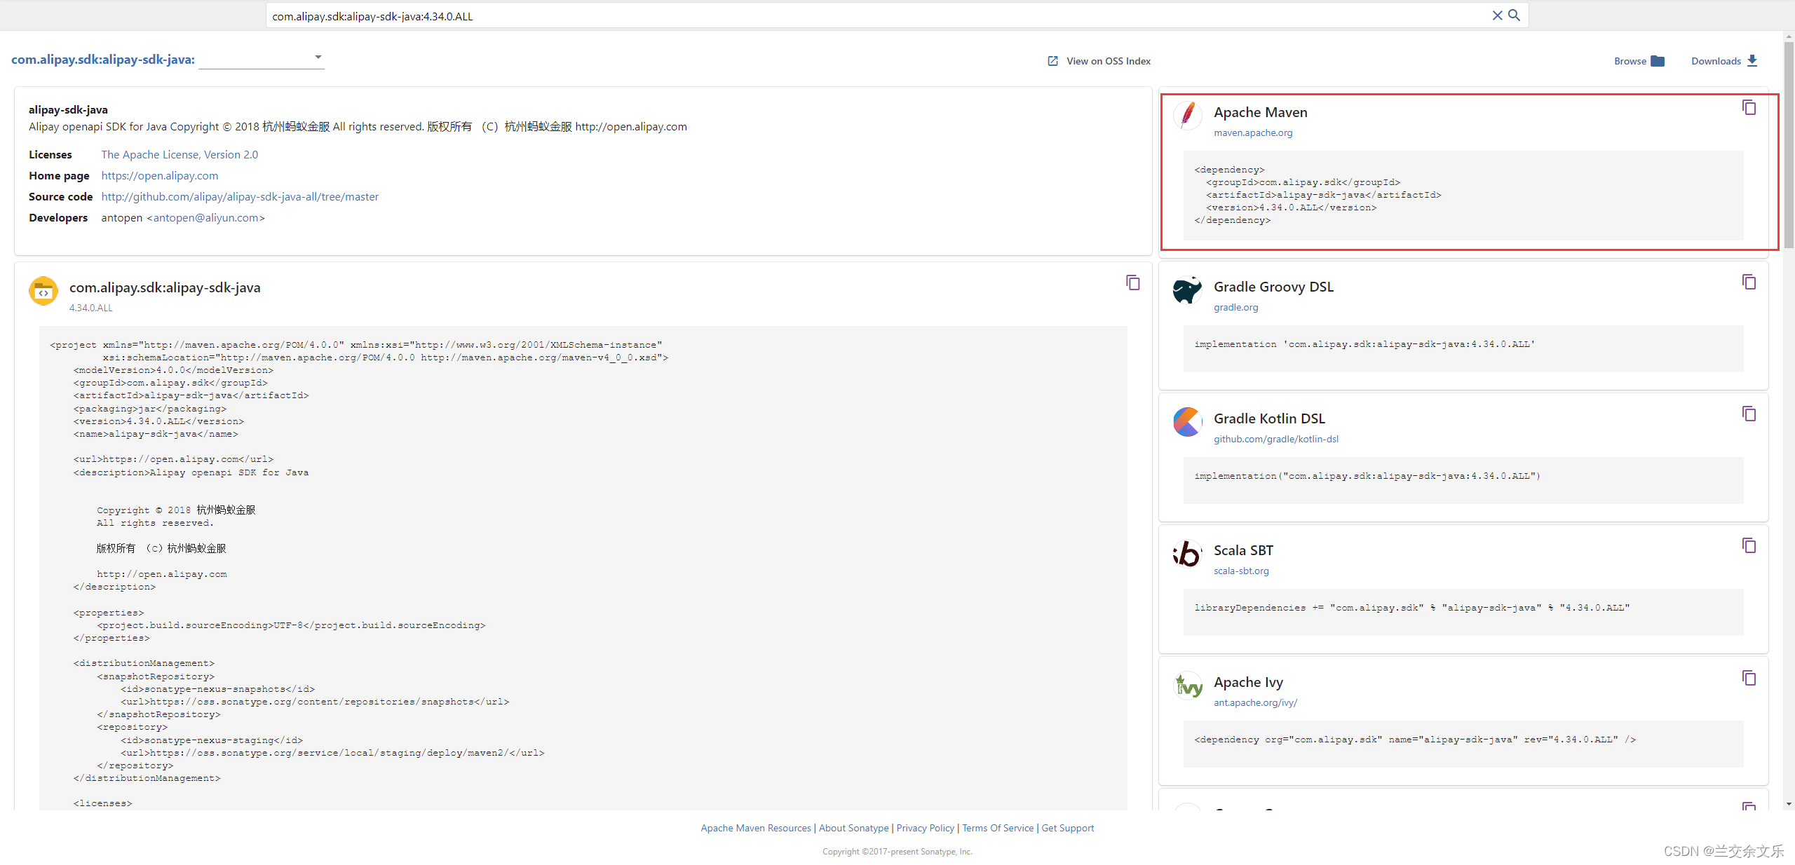Click the Privacy Policy footer link
1795x865 pixels.
point(925,828)
